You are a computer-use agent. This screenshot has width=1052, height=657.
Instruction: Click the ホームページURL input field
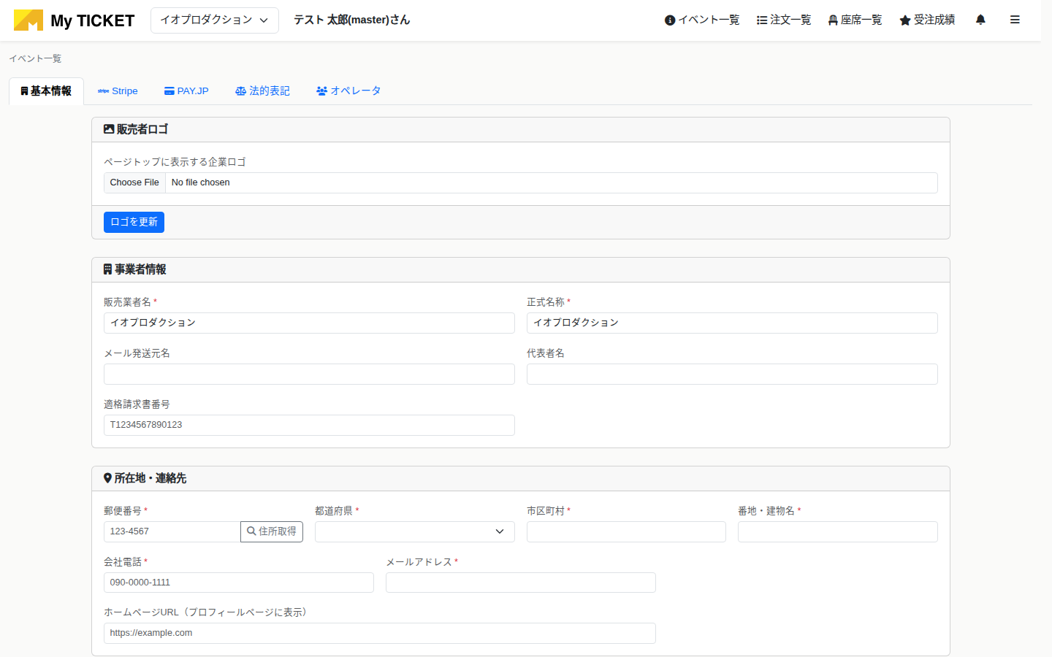[x=380, y=633]
